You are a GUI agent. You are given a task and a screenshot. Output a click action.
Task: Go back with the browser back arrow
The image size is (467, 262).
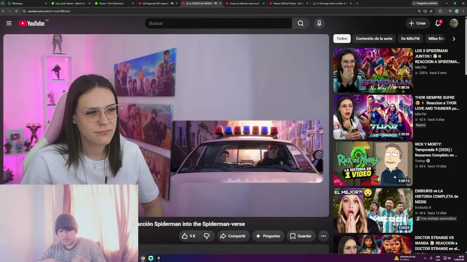pyautogui.click(x=3, y=11)
